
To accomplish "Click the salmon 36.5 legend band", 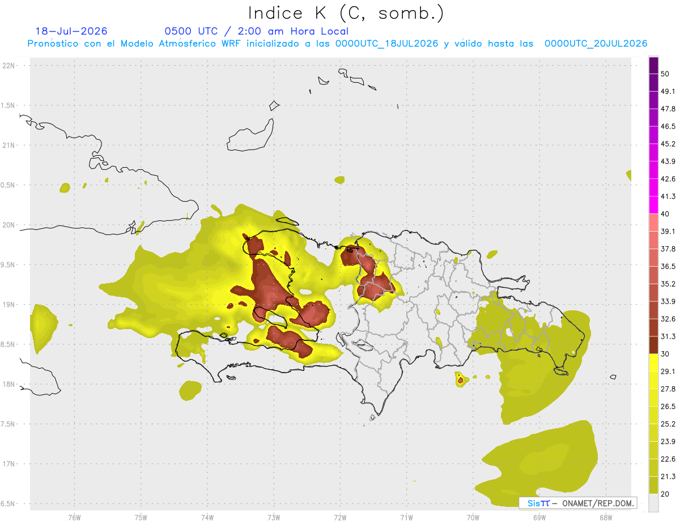I will pyautogui.click(x=653, y=275).
